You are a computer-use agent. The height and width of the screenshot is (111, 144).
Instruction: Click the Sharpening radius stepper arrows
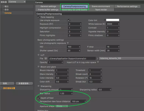[110, 89]
